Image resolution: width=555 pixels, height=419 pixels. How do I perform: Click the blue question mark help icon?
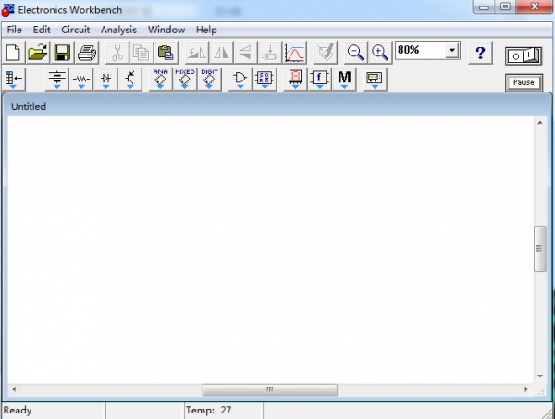(480, 53)
